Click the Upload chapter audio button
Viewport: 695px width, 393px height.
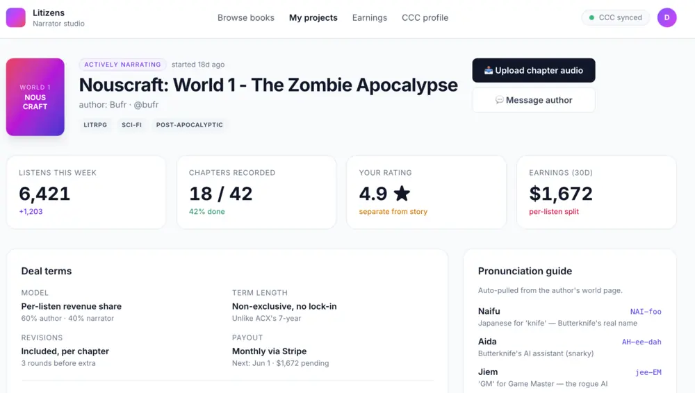tap(534, 70)
